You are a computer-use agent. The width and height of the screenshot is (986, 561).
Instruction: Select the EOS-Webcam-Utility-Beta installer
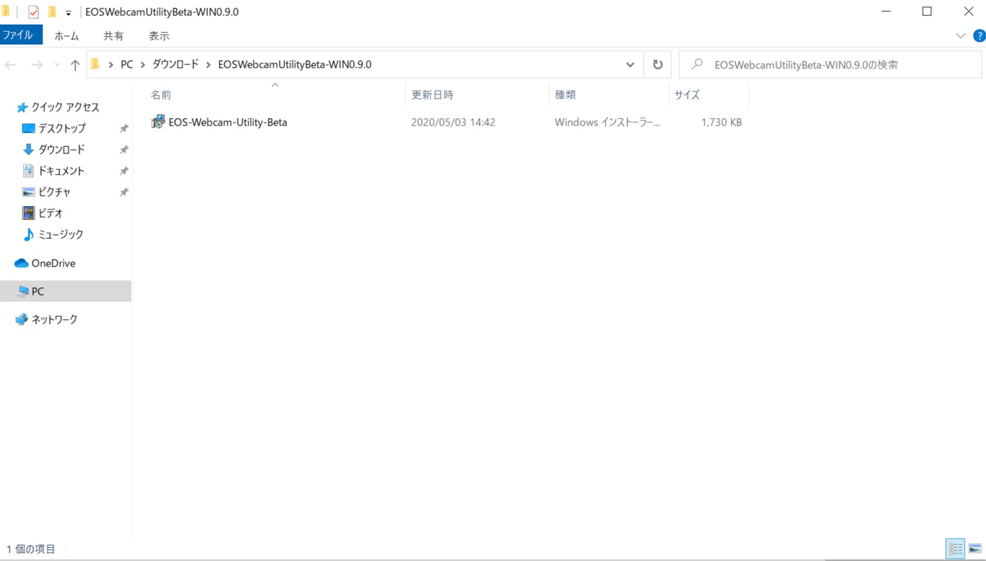click(227, 122)
